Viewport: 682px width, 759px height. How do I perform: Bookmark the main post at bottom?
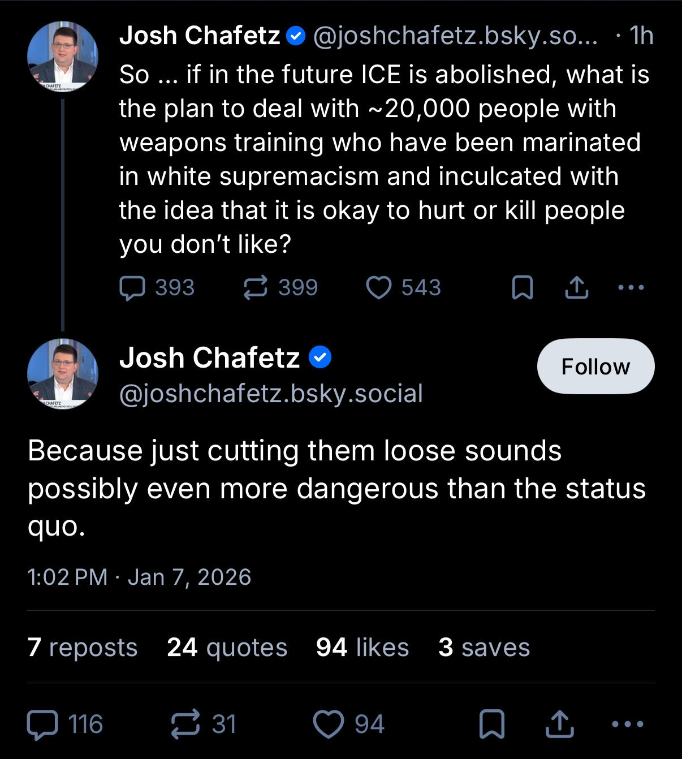[x=491, y=724]
